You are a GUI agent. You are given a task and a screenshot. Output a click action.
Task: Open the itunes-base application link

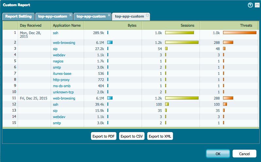[x=62, y=74]
